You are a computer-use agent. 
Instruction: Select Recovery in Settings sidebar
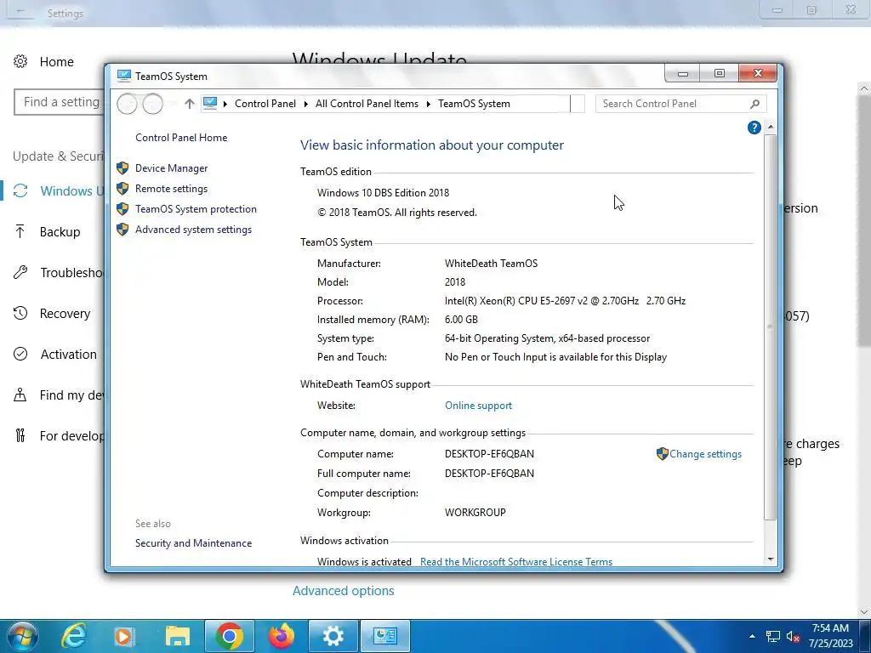point(65,314)
